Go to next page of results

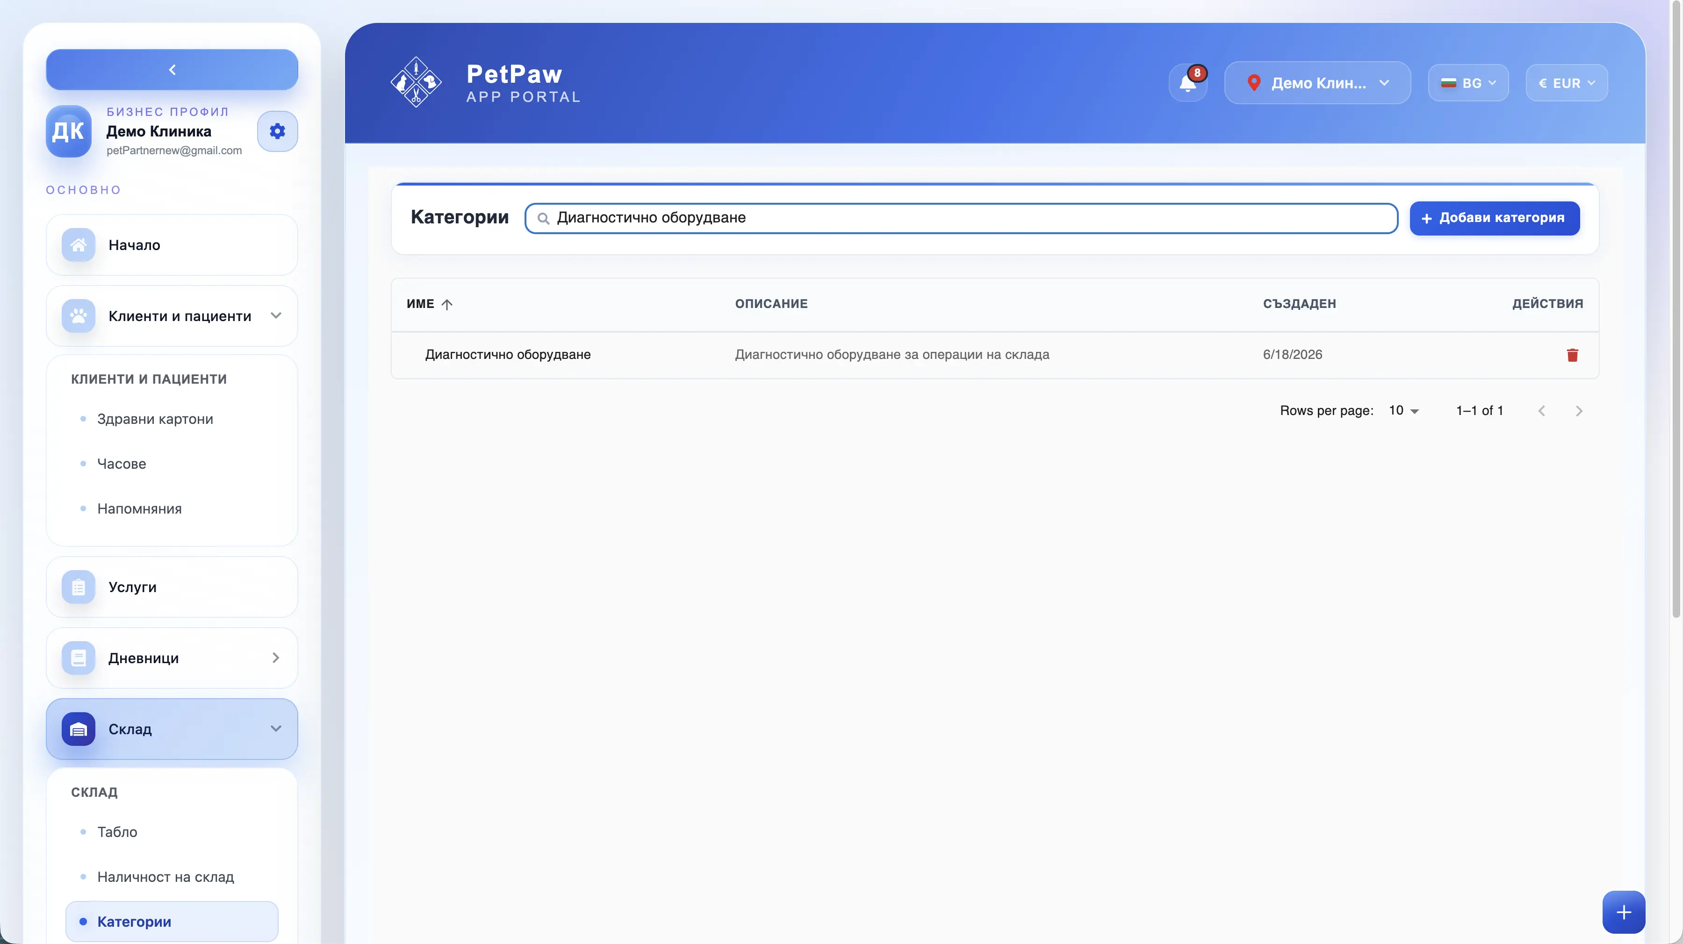point(1578,411)
